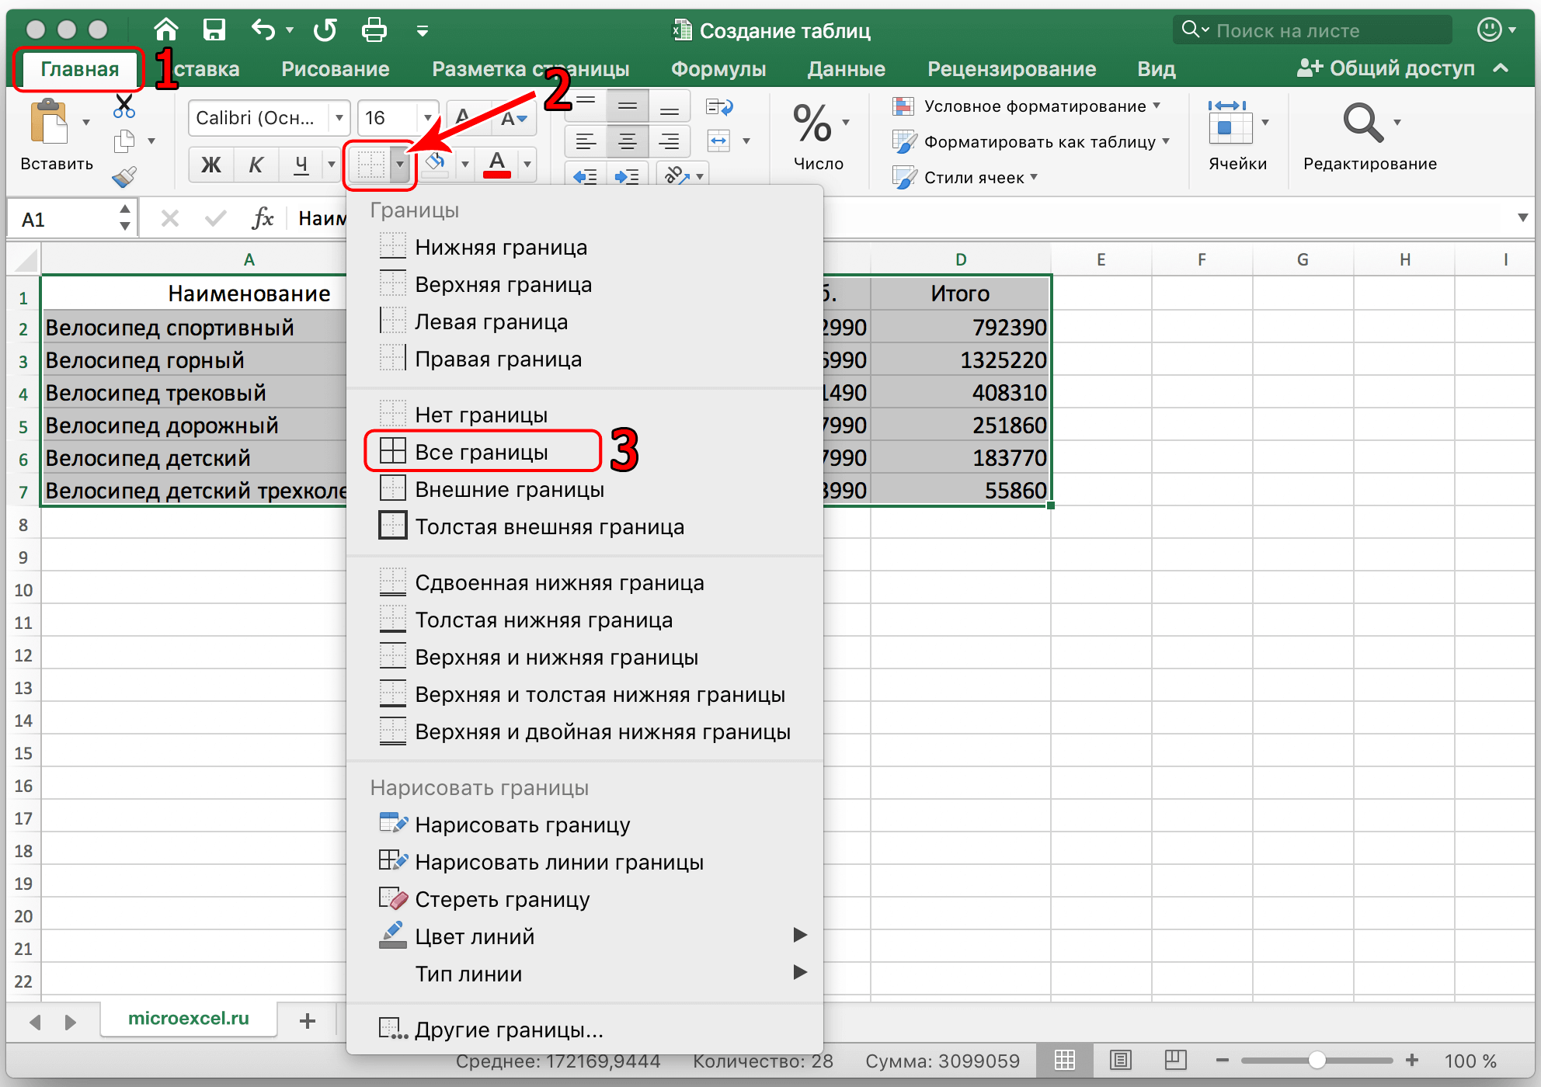The height and width of the screenshot is (1087, 1541).
Task: Click the Save icon in title bar
Action: 214,30
